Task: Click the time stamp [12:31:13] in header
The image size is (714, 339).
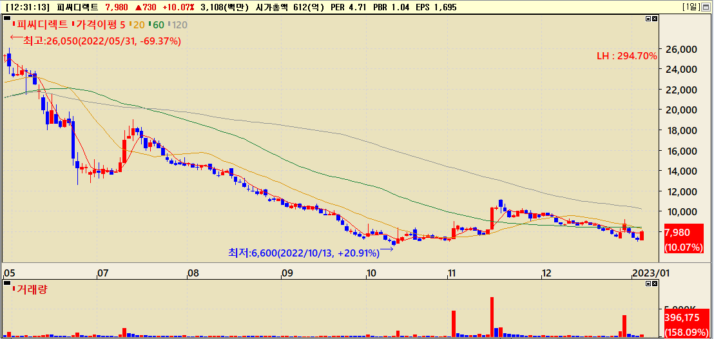Action: tap(28, 7)
